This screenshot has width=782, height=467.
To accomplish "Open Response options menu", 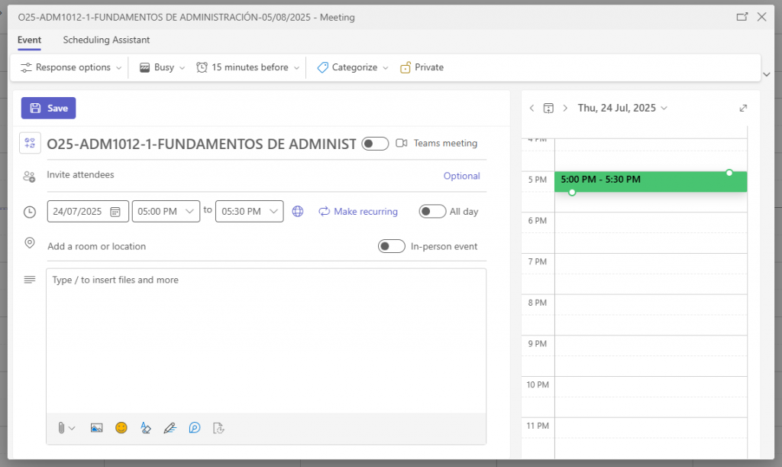I will point(71,67).
